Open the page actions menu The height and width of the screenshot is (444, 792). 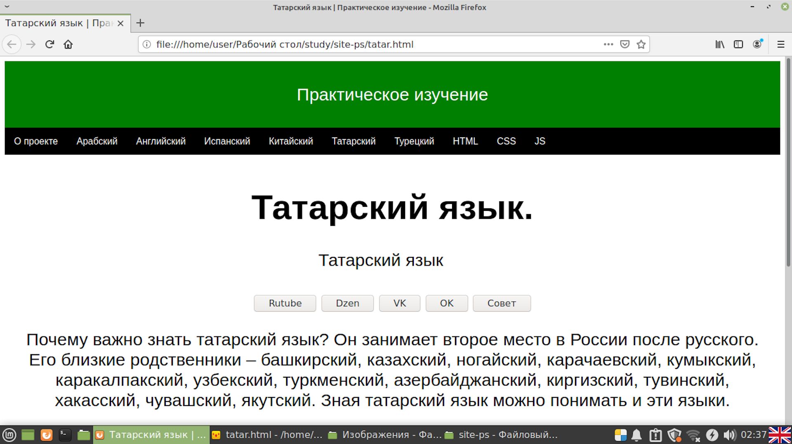tap(608, 44)
